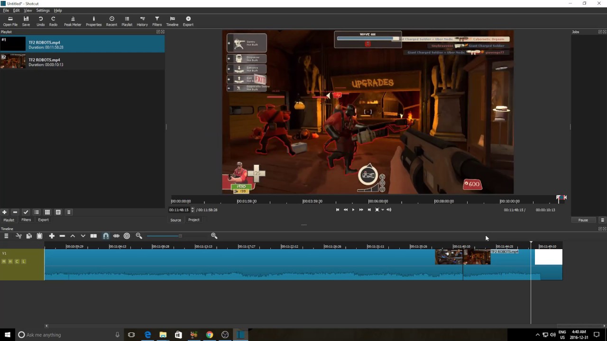
Task: Click the timecode spinner arrows
Action: [x=192, y=210]
